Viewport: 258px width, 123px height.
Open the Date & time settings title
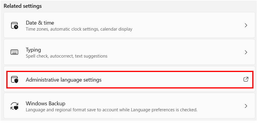click(x=40, y=23)
